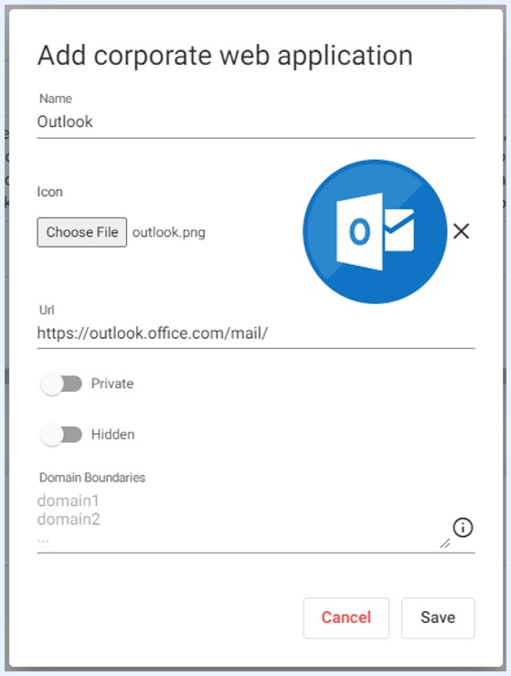Remove the uploaded Outlook icon image

(x=462, y=231)
